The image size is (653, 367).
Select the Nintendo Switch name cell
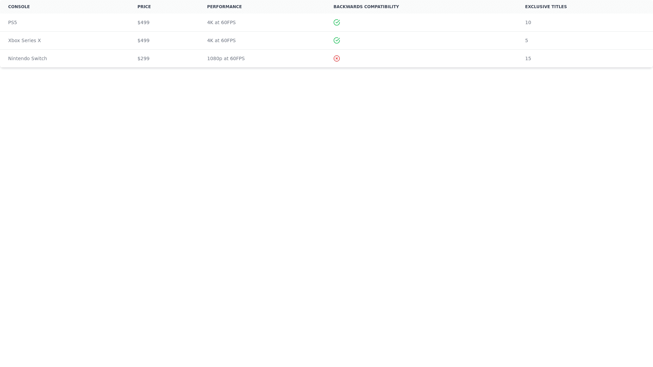(x=28, y=58)
